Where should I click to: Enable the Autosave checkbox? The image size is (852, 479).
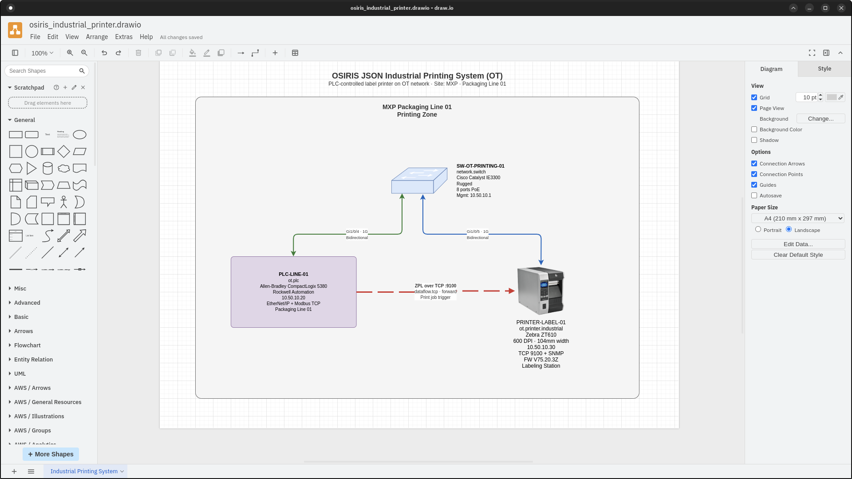click(754, 195)
